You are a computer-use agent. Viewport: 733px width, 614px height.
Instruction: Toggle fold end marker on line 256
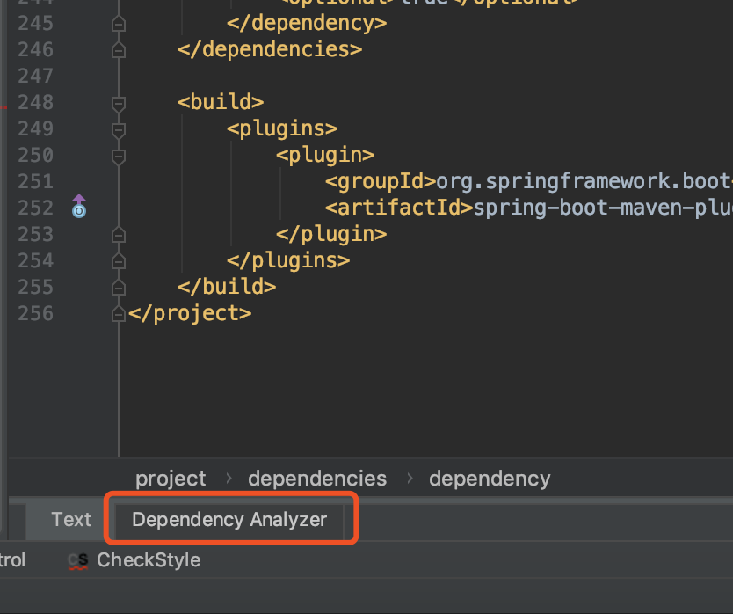pyautogui.click(x=119, y=313)
